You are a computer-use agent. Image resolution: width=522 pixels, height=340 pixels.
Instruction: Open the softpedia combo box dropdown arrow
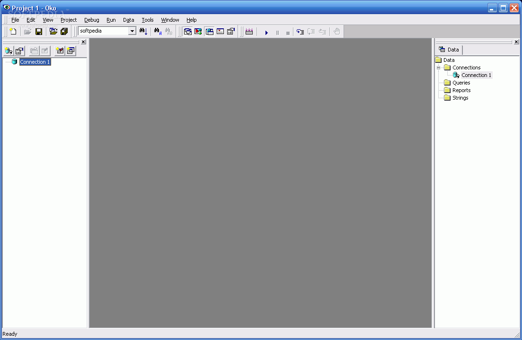(x=133, y=31)
